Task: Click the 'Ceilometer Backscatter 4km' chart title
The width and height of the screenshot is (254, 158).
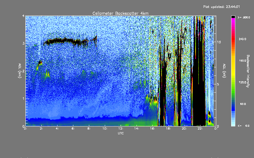Action: (x=120, y=13)
